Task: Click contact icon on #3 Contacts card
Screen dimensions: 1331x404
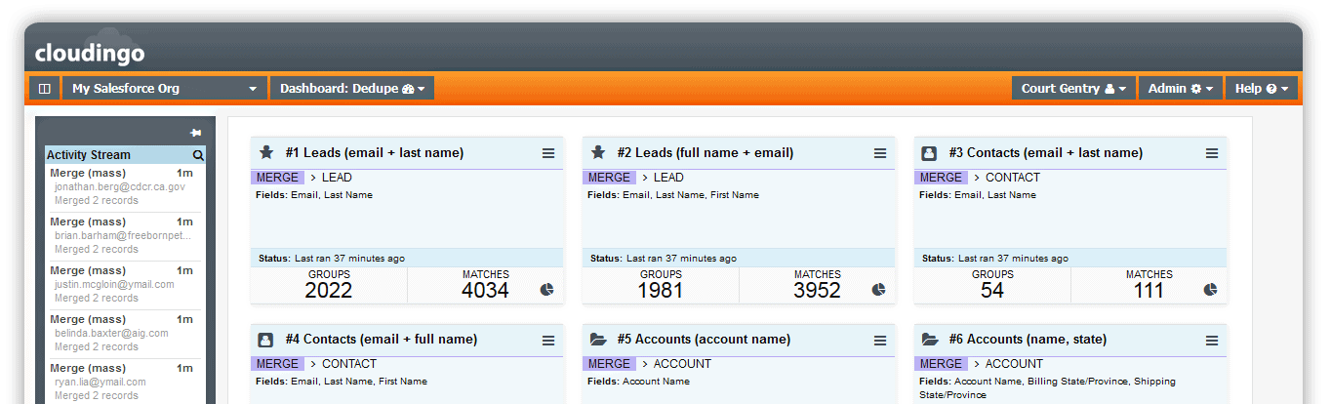Action: click(929, 153)
